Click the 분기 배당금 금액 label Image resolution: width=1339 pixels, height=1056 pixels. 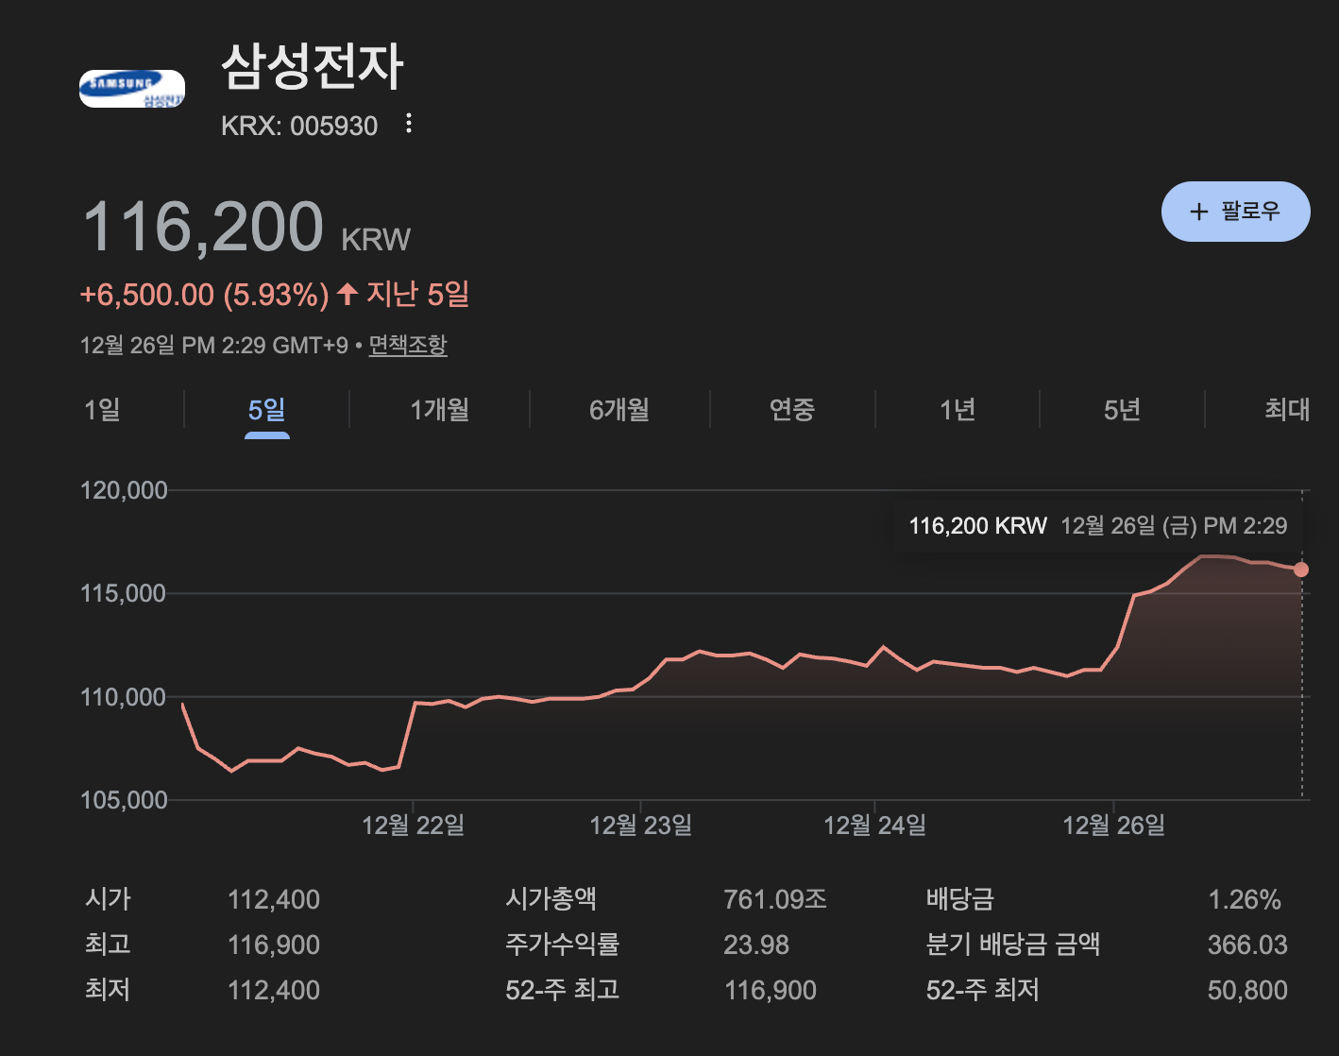tap(1013, 944)
